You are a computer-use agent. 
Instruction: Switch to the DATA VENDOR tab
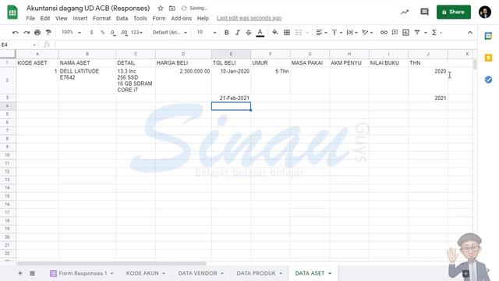coord(200,273)
